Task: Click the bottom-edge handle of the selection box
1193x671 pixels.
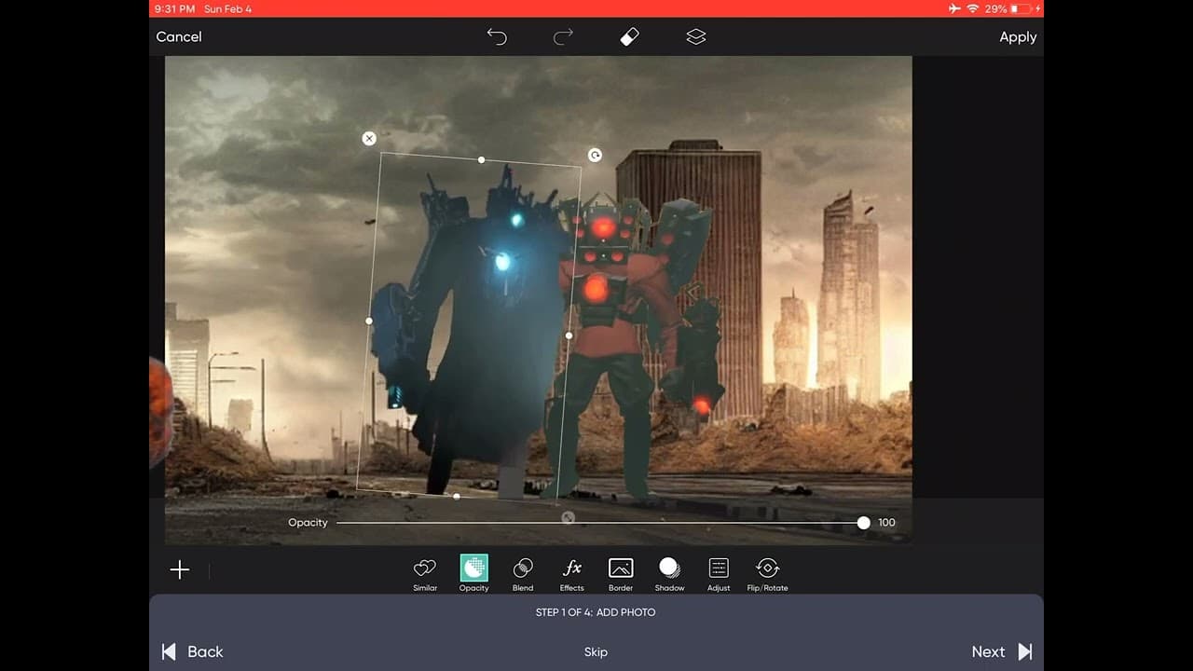Action: click(456, 497)
